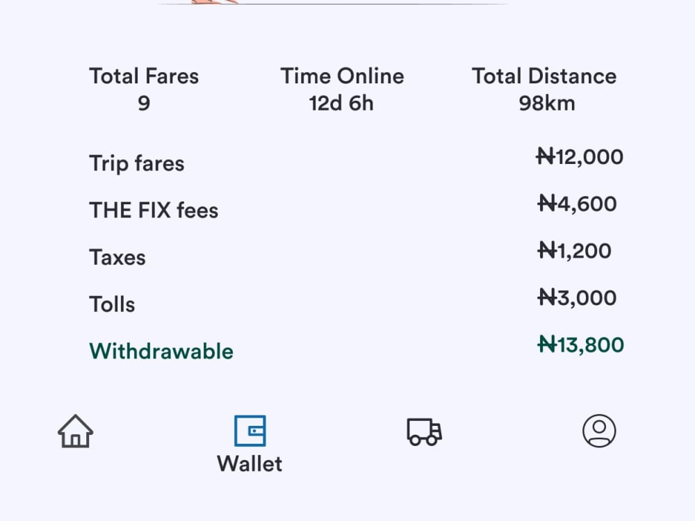Tap the Wallet tab label
This screenshot has height=521, width=695.
(250, 464)
